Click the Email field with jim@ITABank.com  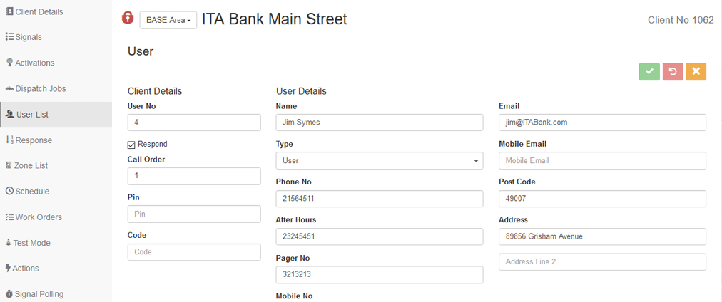tap(602, 123)
